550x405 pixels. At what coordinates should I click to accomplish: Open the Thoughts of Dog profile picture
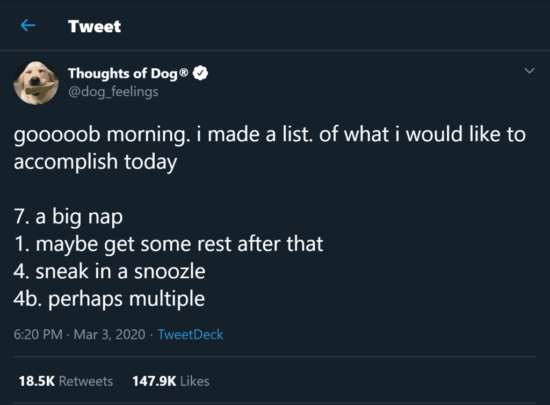[x=36, y=82]
